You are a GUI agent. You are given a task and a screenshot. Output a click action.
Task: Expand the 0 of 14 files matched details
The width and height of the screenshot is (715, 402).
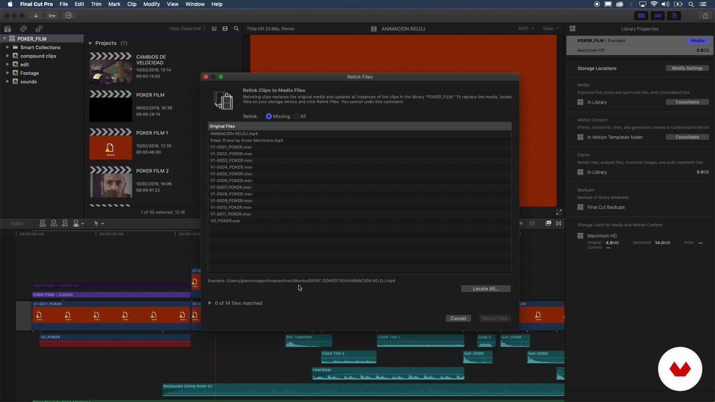pyautogui.click(x=210, y=303)
